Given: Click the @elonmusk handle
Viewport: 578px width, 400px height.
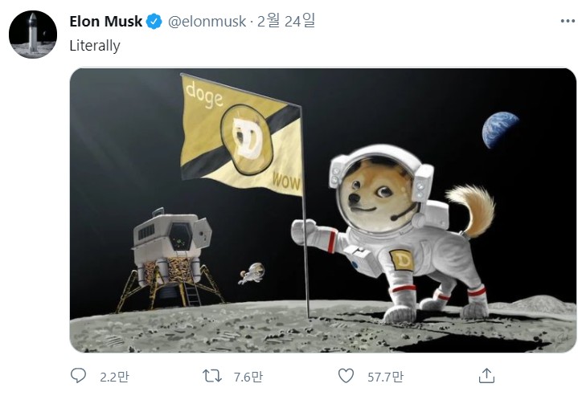Looking at the screenshot, I should coord(207,22).
